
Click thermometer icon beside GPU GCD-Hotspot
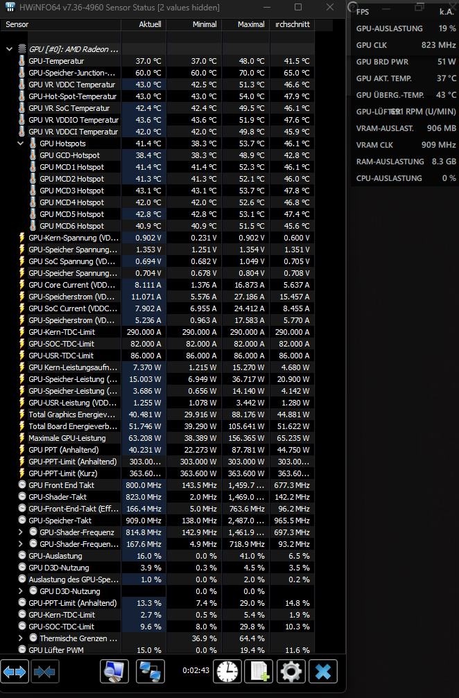pyautogui.click(x=33, y=155)
